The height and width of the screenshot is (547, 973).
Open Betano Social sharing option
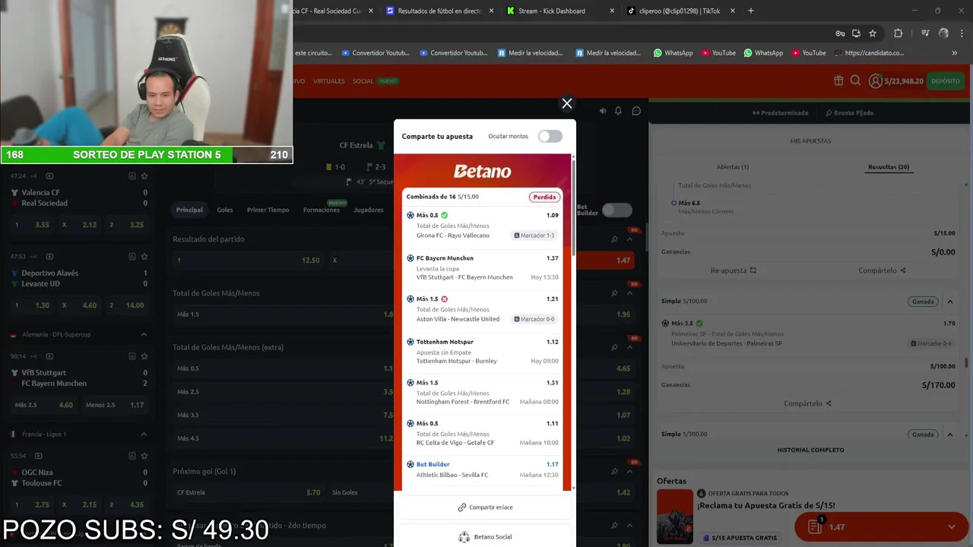(x=484, y=536)
